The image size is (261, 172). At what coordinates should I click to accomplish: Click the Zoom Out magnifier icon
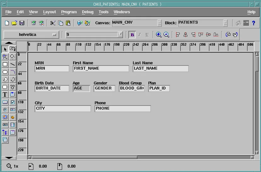point(166,35)
